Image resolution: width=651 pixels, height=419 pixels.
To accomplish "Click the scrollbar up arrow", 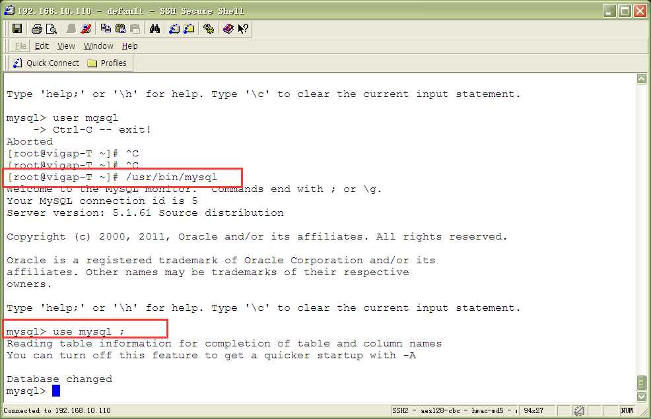I will click(642, 79).
